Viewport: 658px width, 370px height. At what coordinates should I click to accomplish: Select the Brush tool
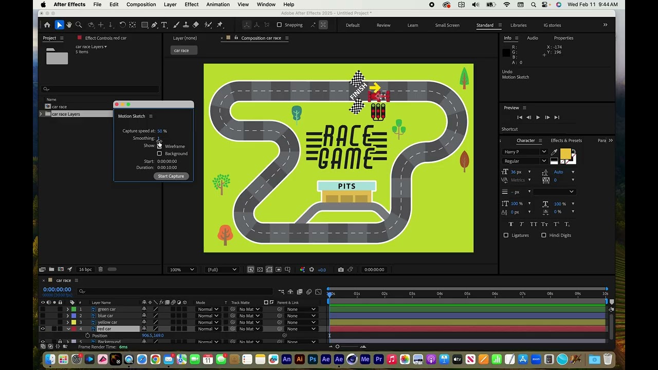point(176,25)
